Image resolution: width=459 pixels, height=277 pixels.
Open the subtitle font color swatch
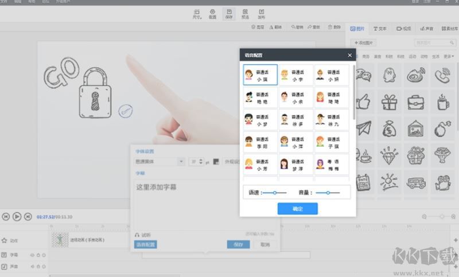click(x=216, y=162)
